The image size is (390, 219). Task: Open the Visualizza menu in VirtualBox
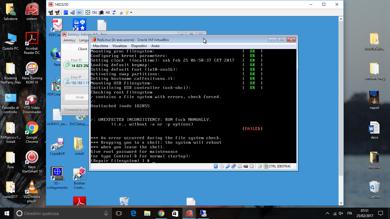(120, 46)
